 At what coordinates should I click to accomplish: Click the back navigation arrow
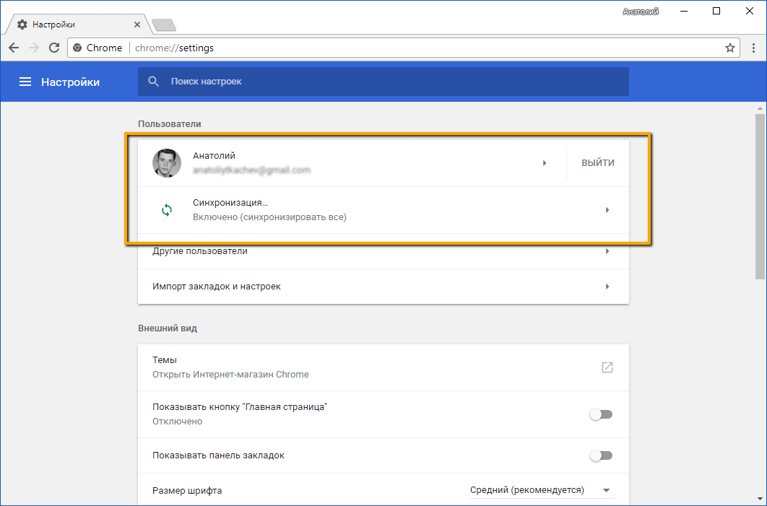pos(14,48)
